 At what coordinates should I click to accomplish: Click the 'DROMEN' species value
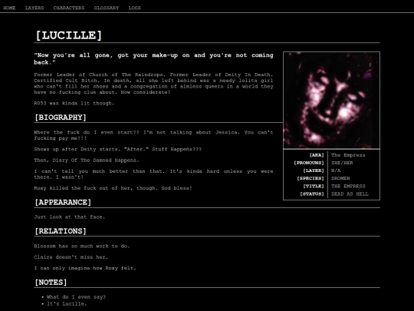(340, 178)
